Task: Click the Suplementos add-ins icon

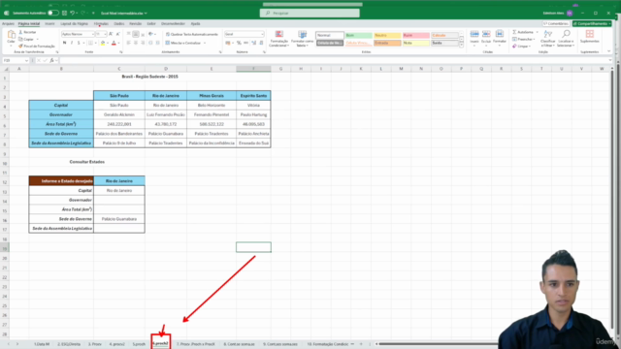Action: [589, 35]
